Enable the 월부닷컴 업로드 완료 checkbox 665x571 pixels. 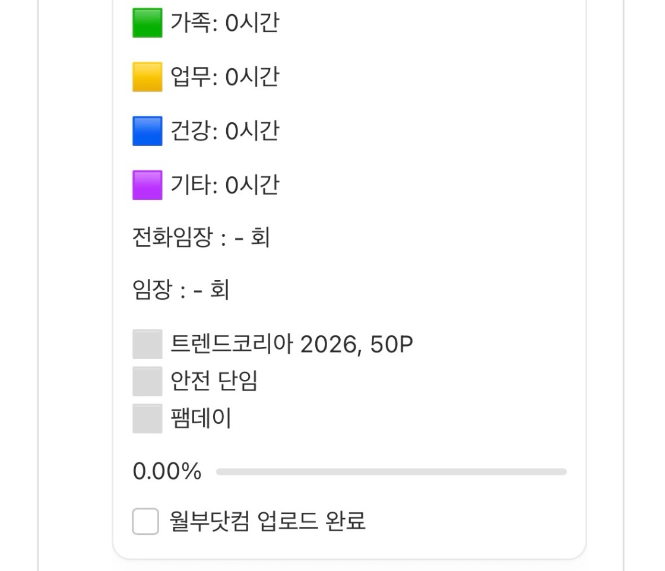click(145, 521)
